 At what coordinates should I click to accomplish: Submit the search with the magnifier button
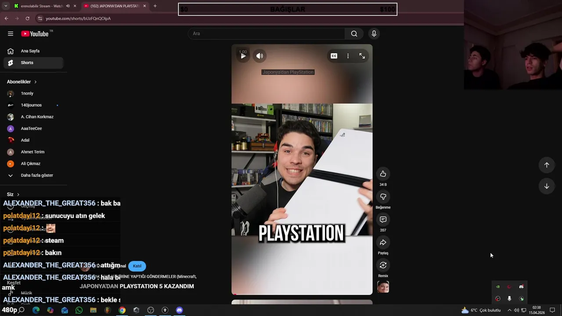click(x=354, y=34)
